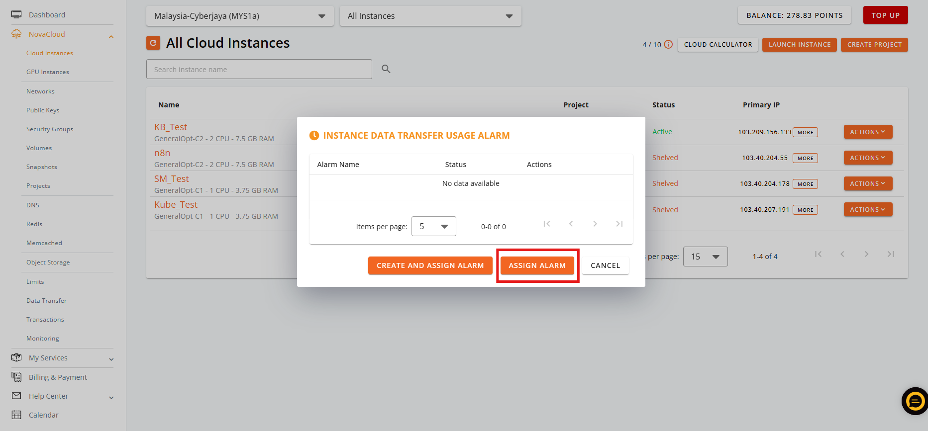The width and height of the screenshot is (928, 431).
Task: Open Cloud Instances in sidebar
Action: pyautogui.click(x=50, y=53)
